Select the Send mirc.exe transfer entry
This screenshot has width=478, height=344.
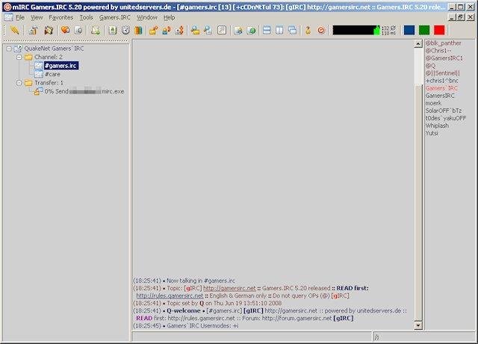click(84, 91)
